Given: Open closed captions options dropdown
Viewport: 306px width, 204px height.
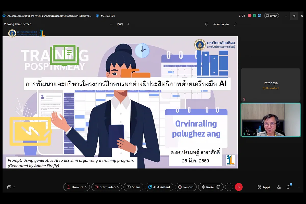Looking at the screenshot, I should coord(14,187).
